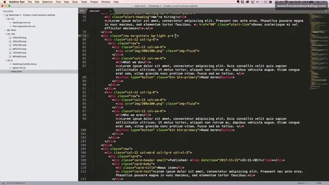Select the js folder in sidebar
This screenshot has width=329, height=185.
(x=11, y=61)
